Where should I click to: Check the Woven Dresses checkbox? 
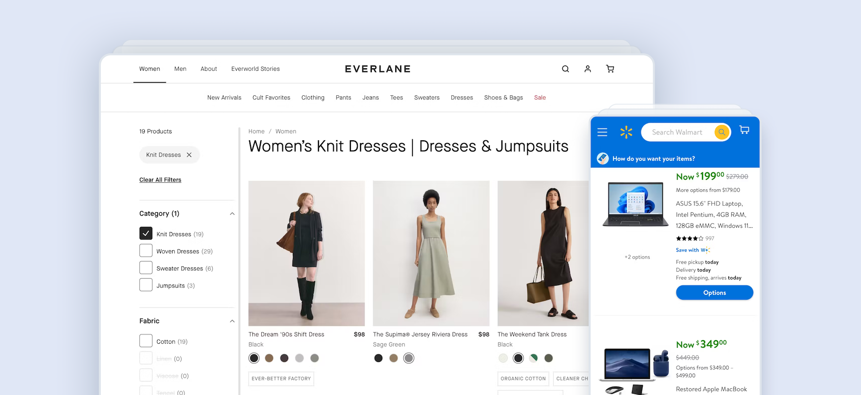[146, 251]
